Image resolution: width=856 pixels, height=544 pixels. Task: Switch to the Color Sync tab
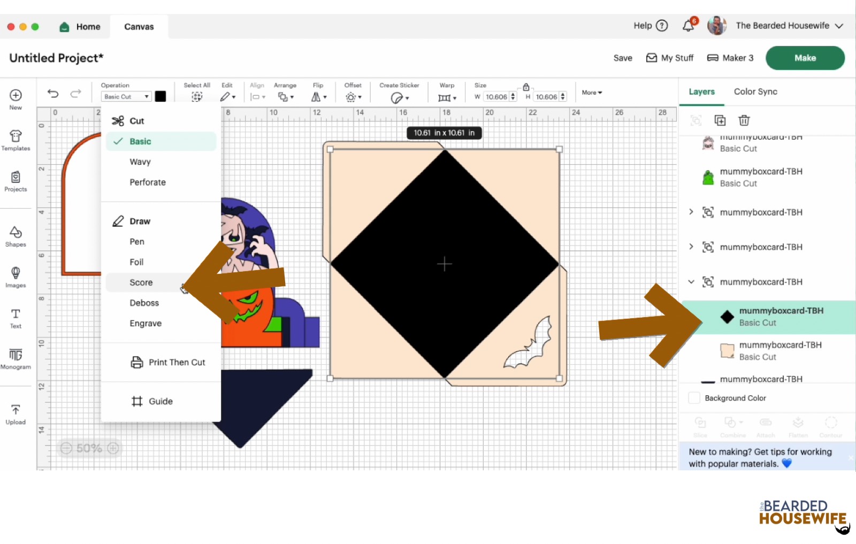coord(755,91)
